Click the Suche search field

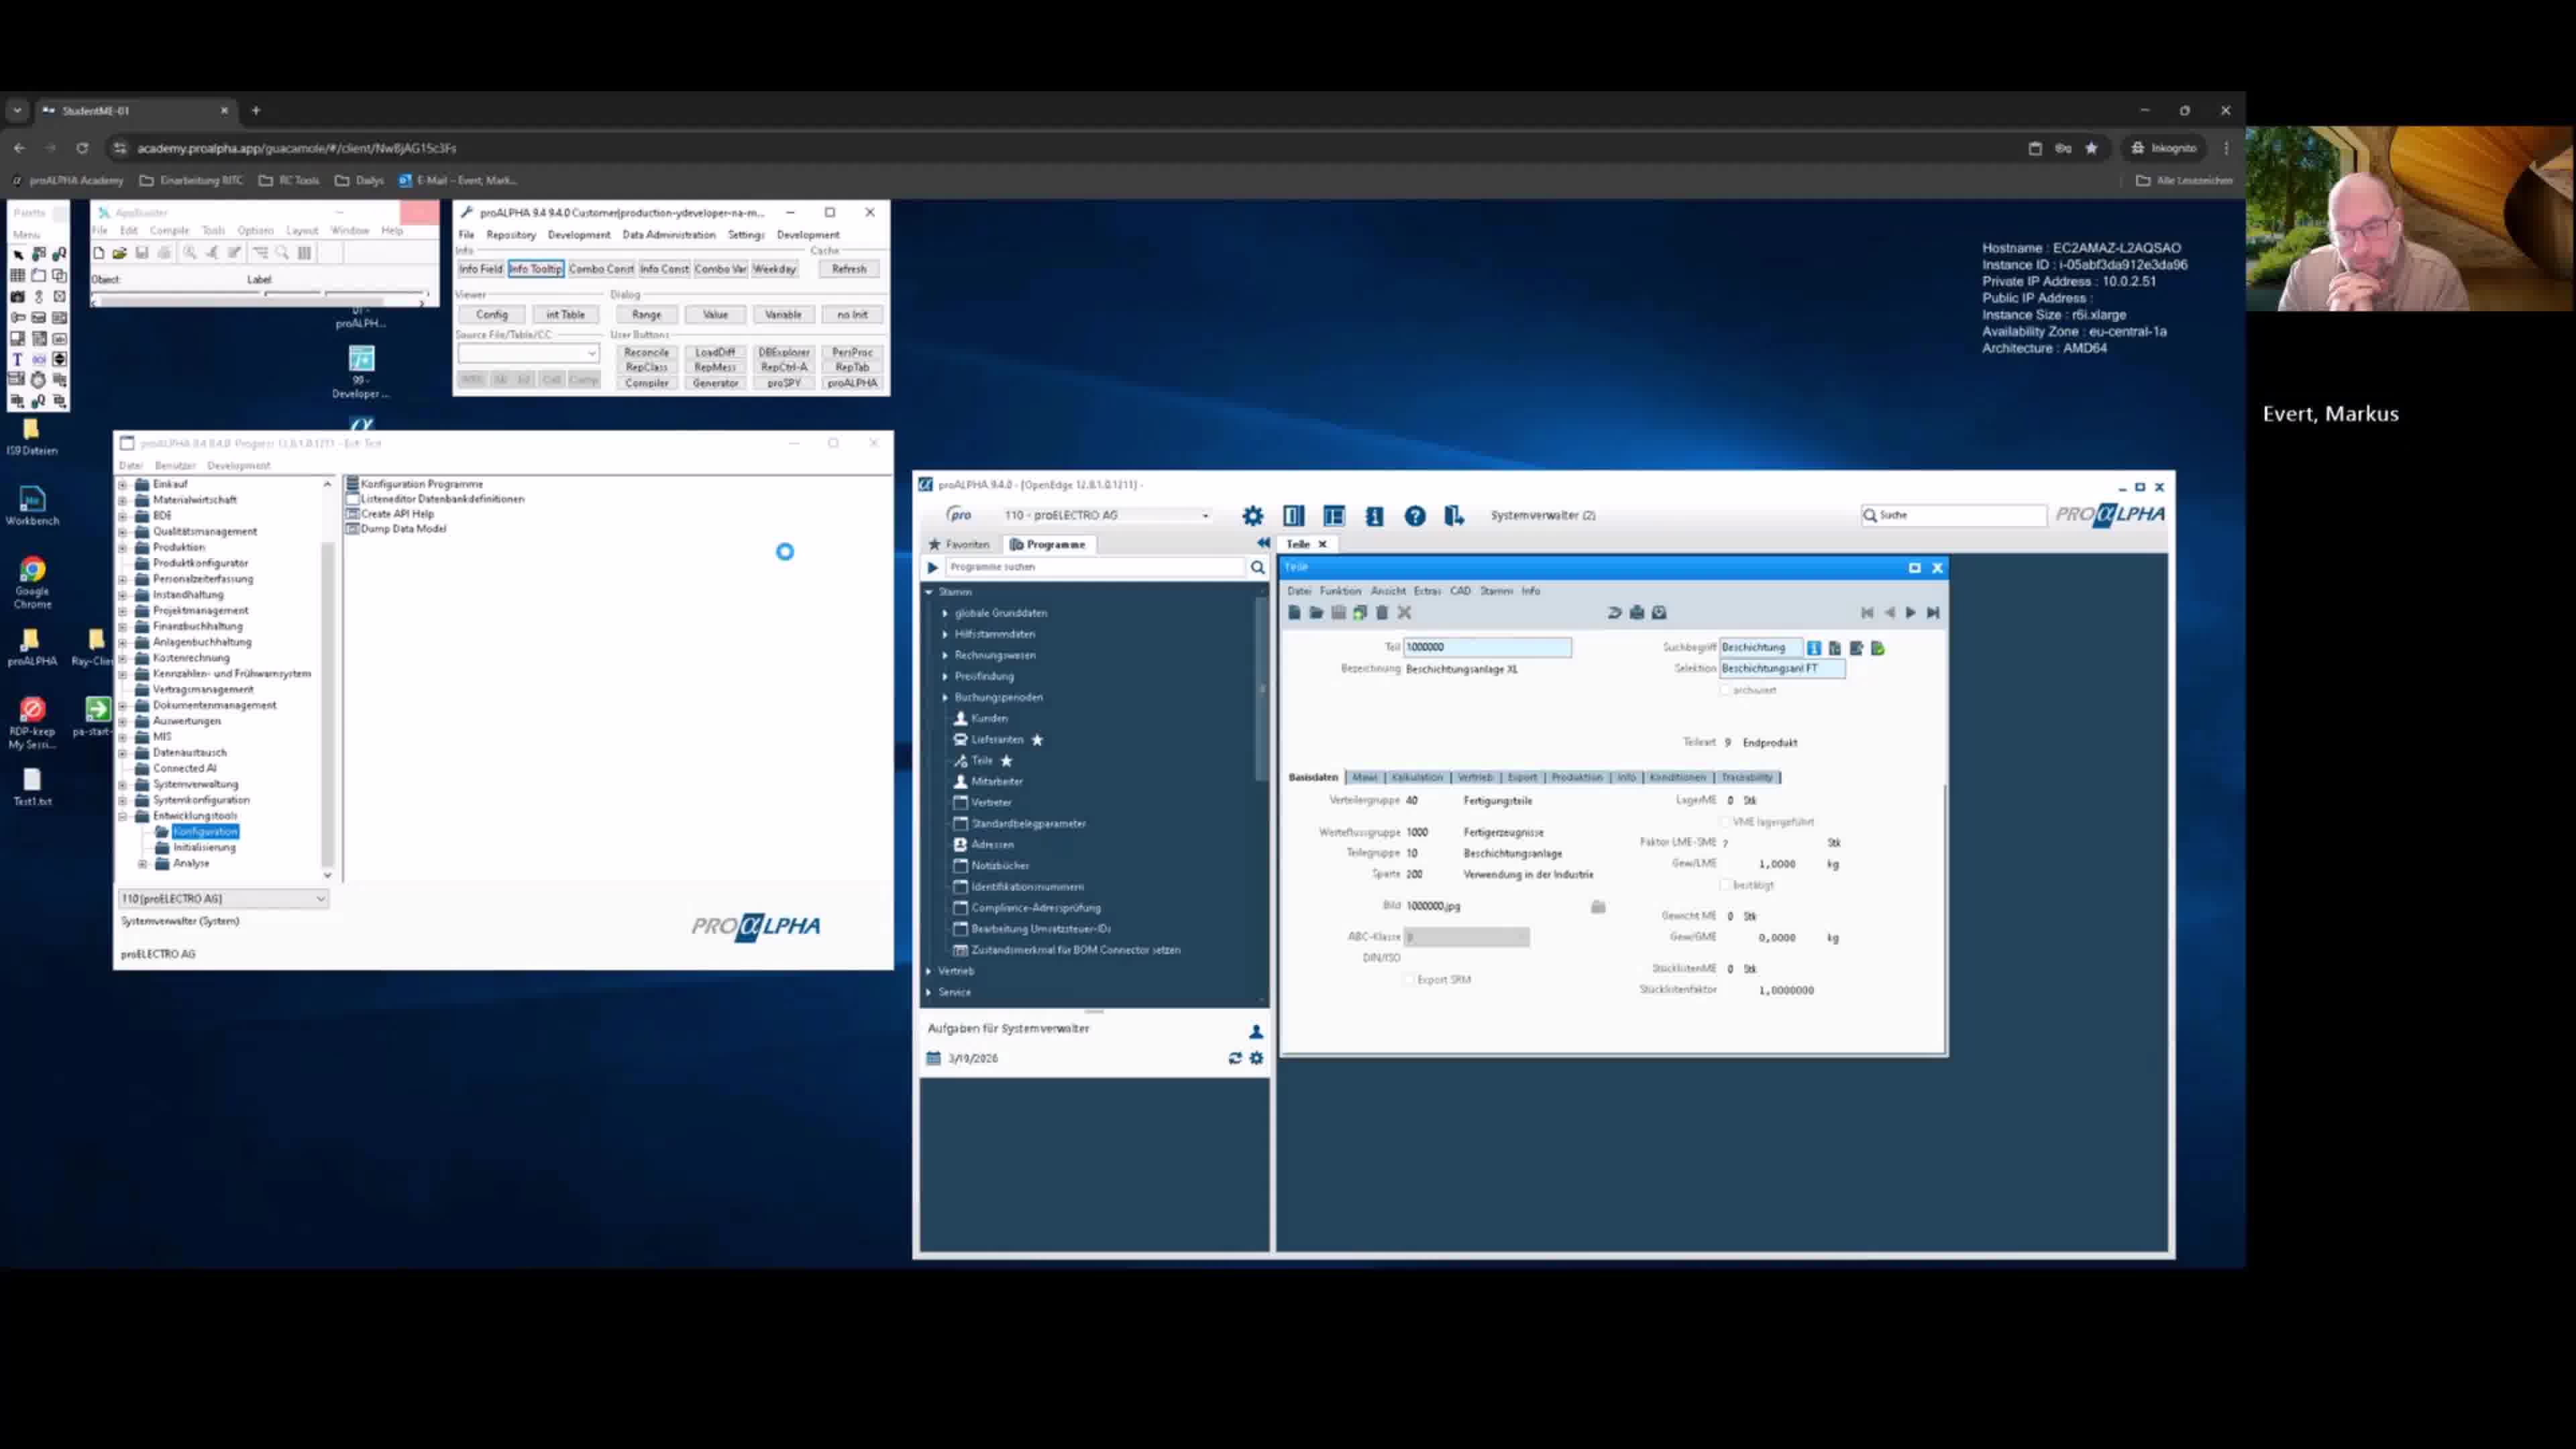pos(1954,515)
